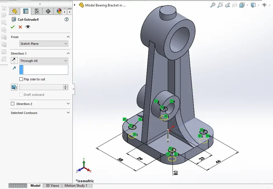Open the Display Style dropdown arrow
This screenshot has width=273, height=189.
[258, 5]
